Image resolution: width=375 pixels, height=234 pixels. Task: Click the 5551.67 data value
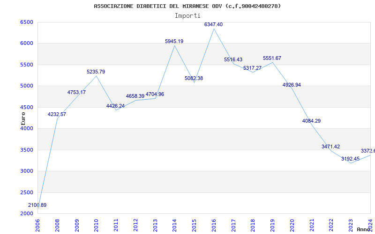pos(272,58)
